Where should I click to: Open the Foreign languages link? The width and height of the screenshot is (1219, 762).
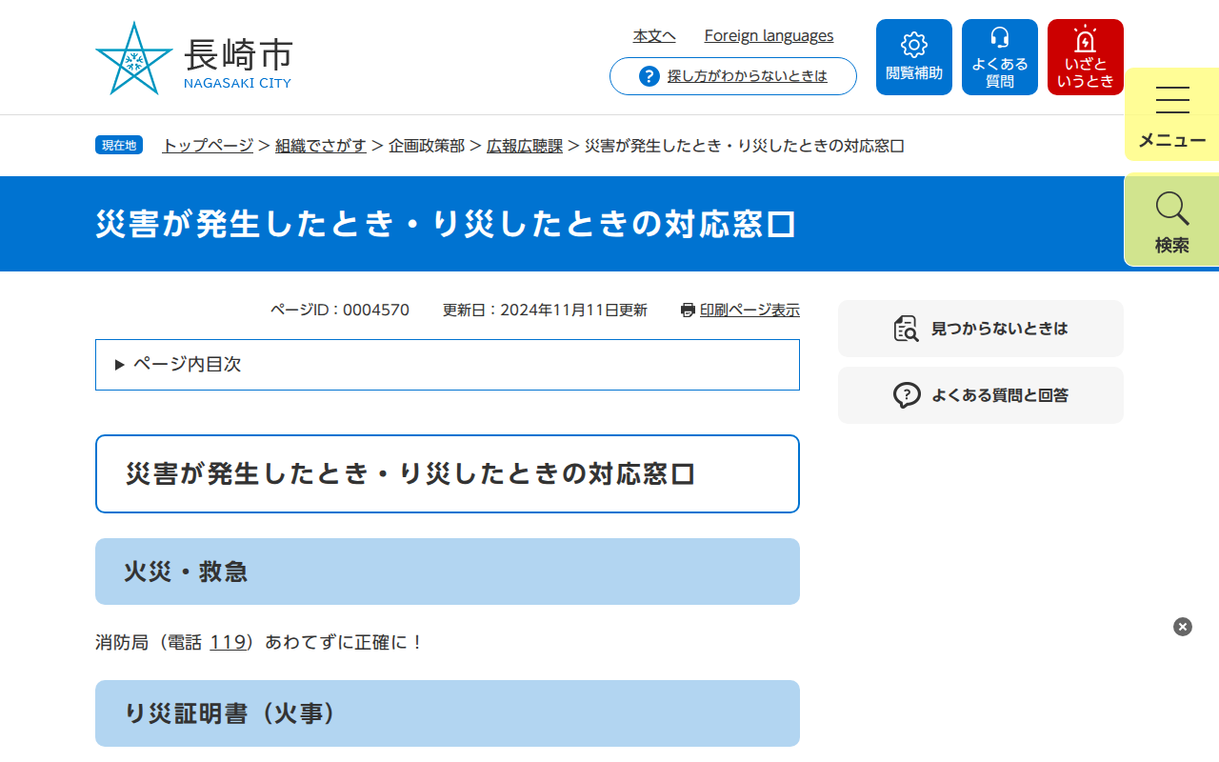pos(769,36)
